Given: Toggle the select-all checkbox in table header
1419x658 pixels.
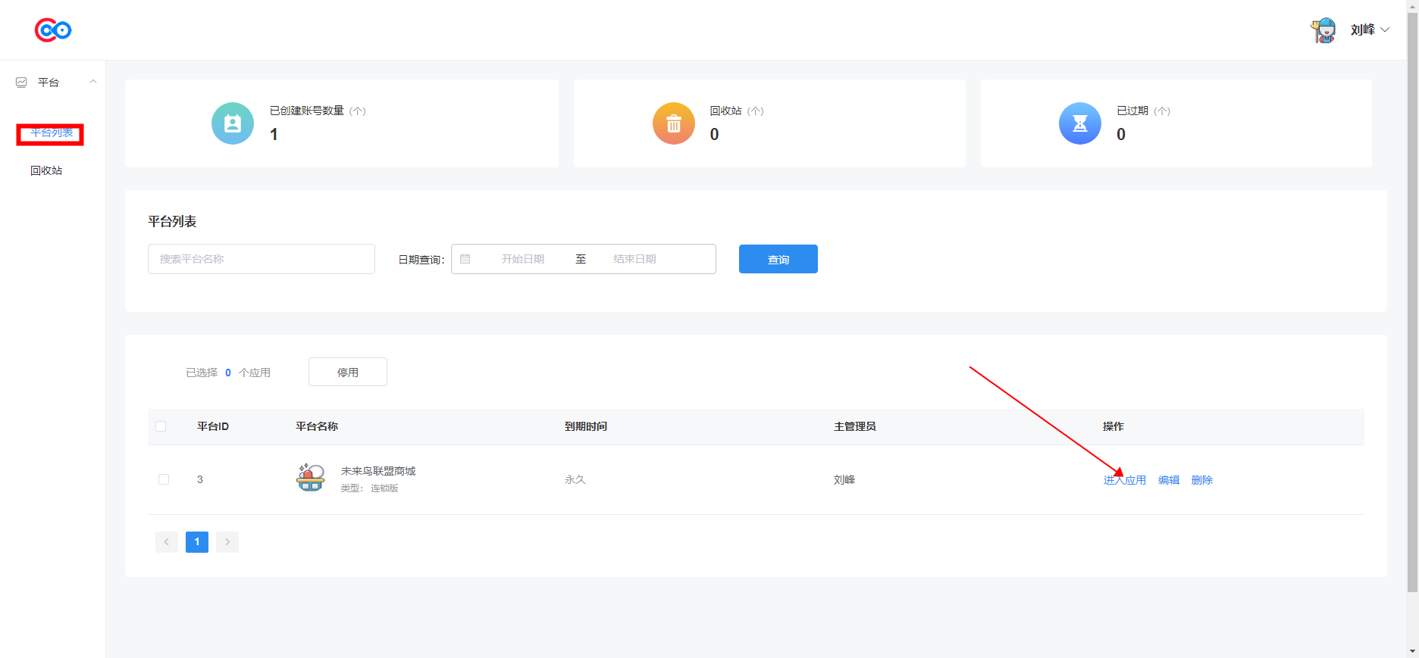Looking at the screenshot, I should [x=161, y=426].
